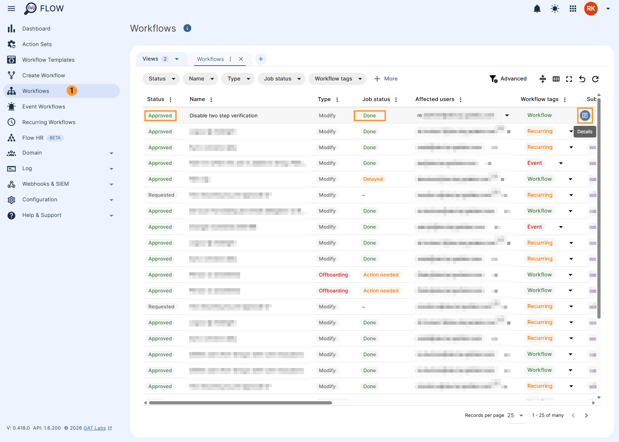Refresh the workflows table
619x442 pixels.
[595, 79]
